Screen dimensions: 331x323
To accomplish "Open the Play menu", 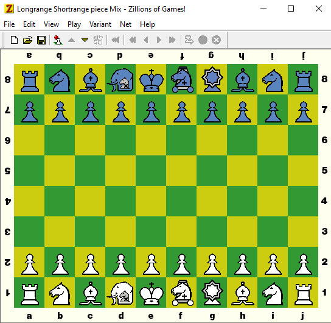I will [74, 24].
